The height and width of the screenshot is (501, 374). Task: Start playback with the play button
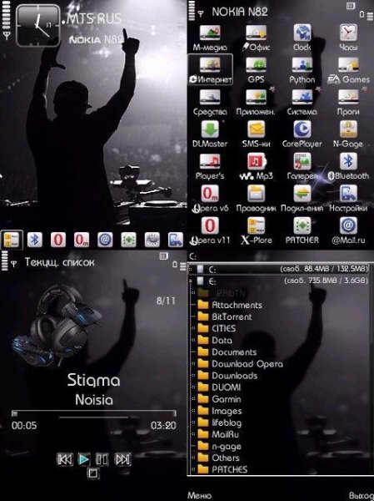point(84,459)
